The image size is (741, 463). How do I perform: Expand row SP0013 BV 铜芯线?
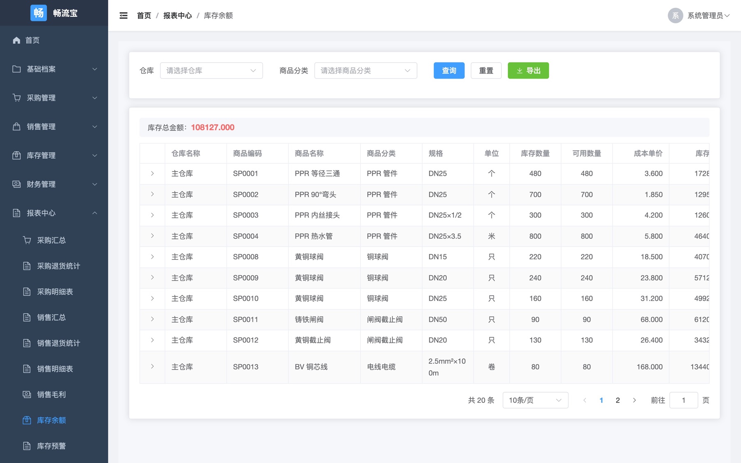(x=152, y=366)
